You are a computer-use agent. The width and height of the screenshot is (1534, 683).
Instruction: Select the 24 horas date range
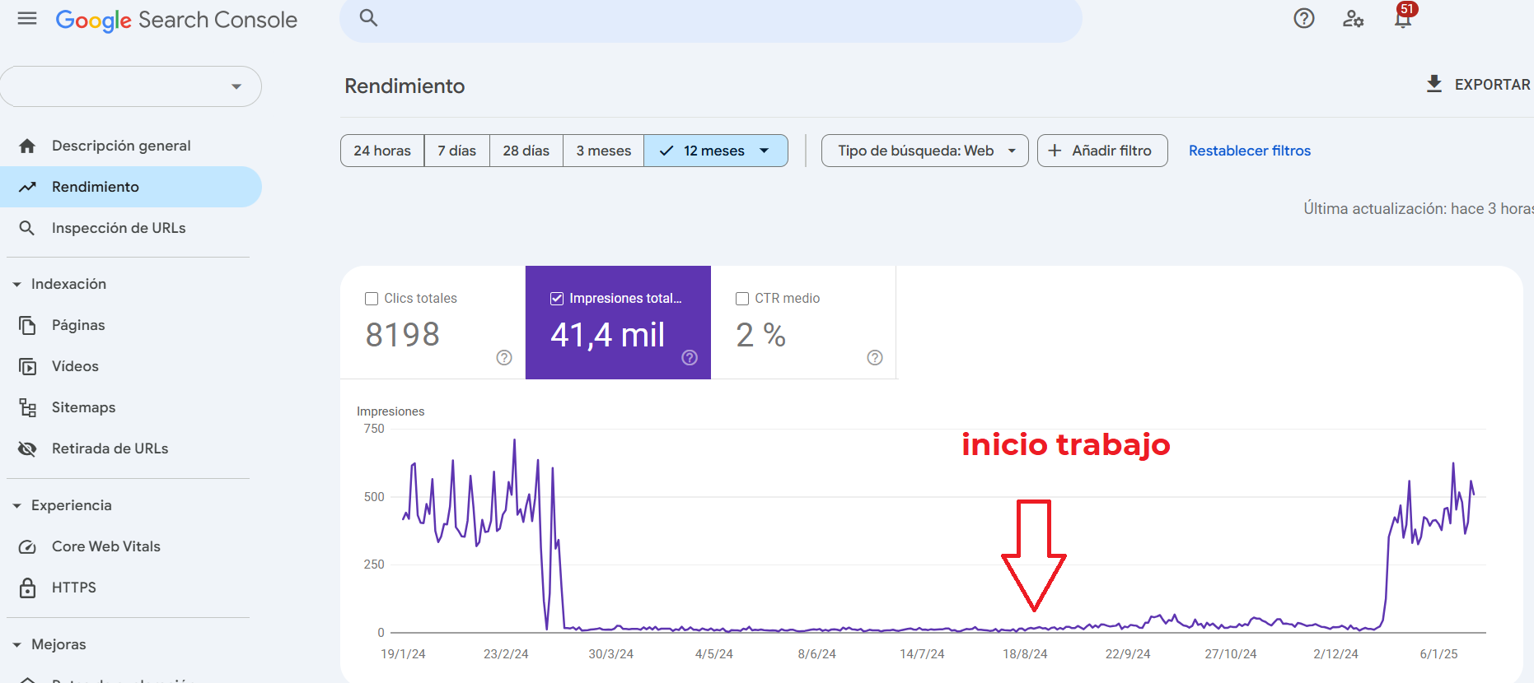[382, 151]
